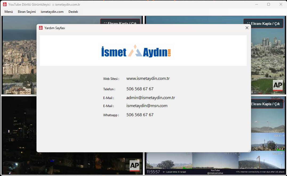Click the ismetaydin@msn.com email address
The image size is (287, 176).
tap(147, 106)
